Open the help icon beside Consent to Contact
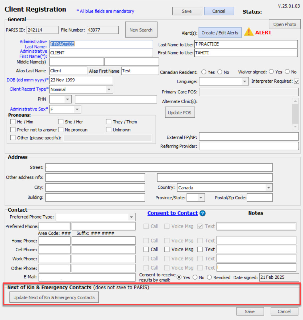The image size is (303, 320). pos(202,213)
